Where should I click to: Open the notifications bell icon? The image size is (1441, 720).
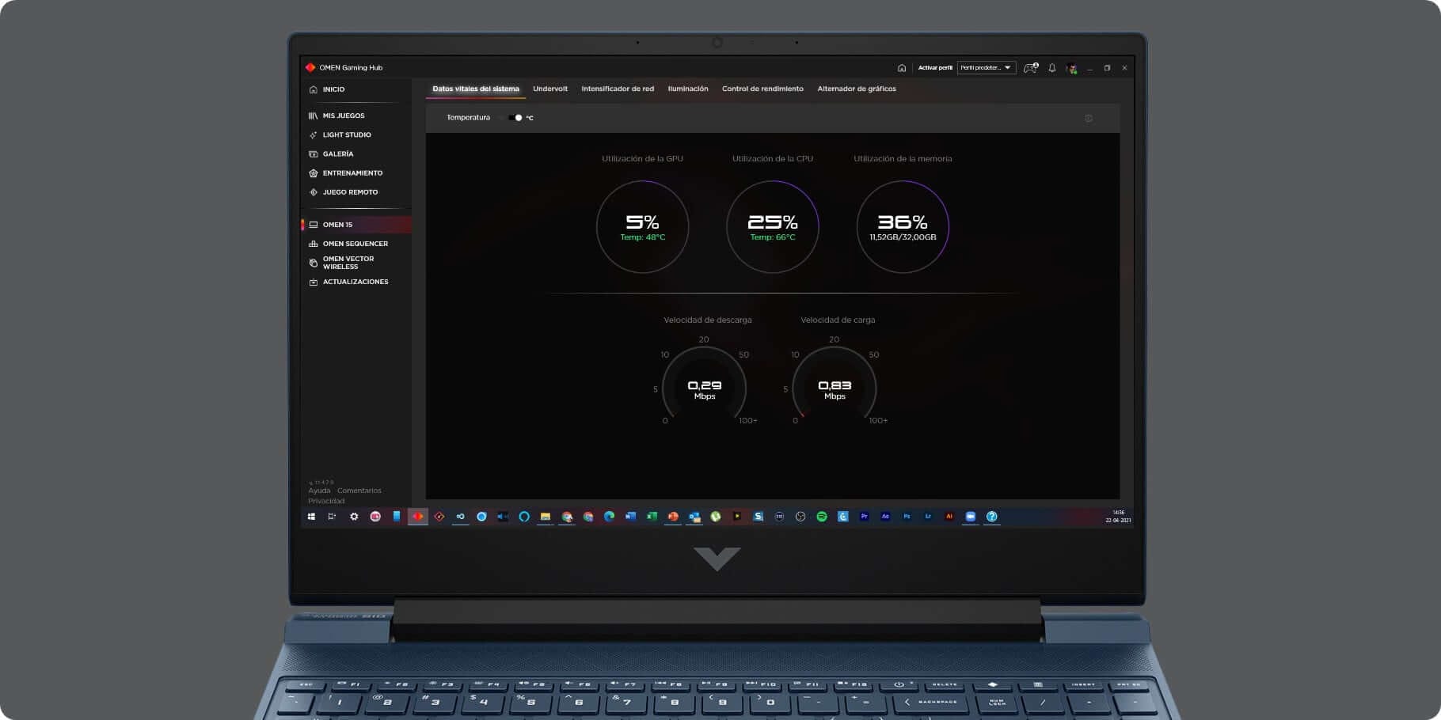click(1051, 68)
